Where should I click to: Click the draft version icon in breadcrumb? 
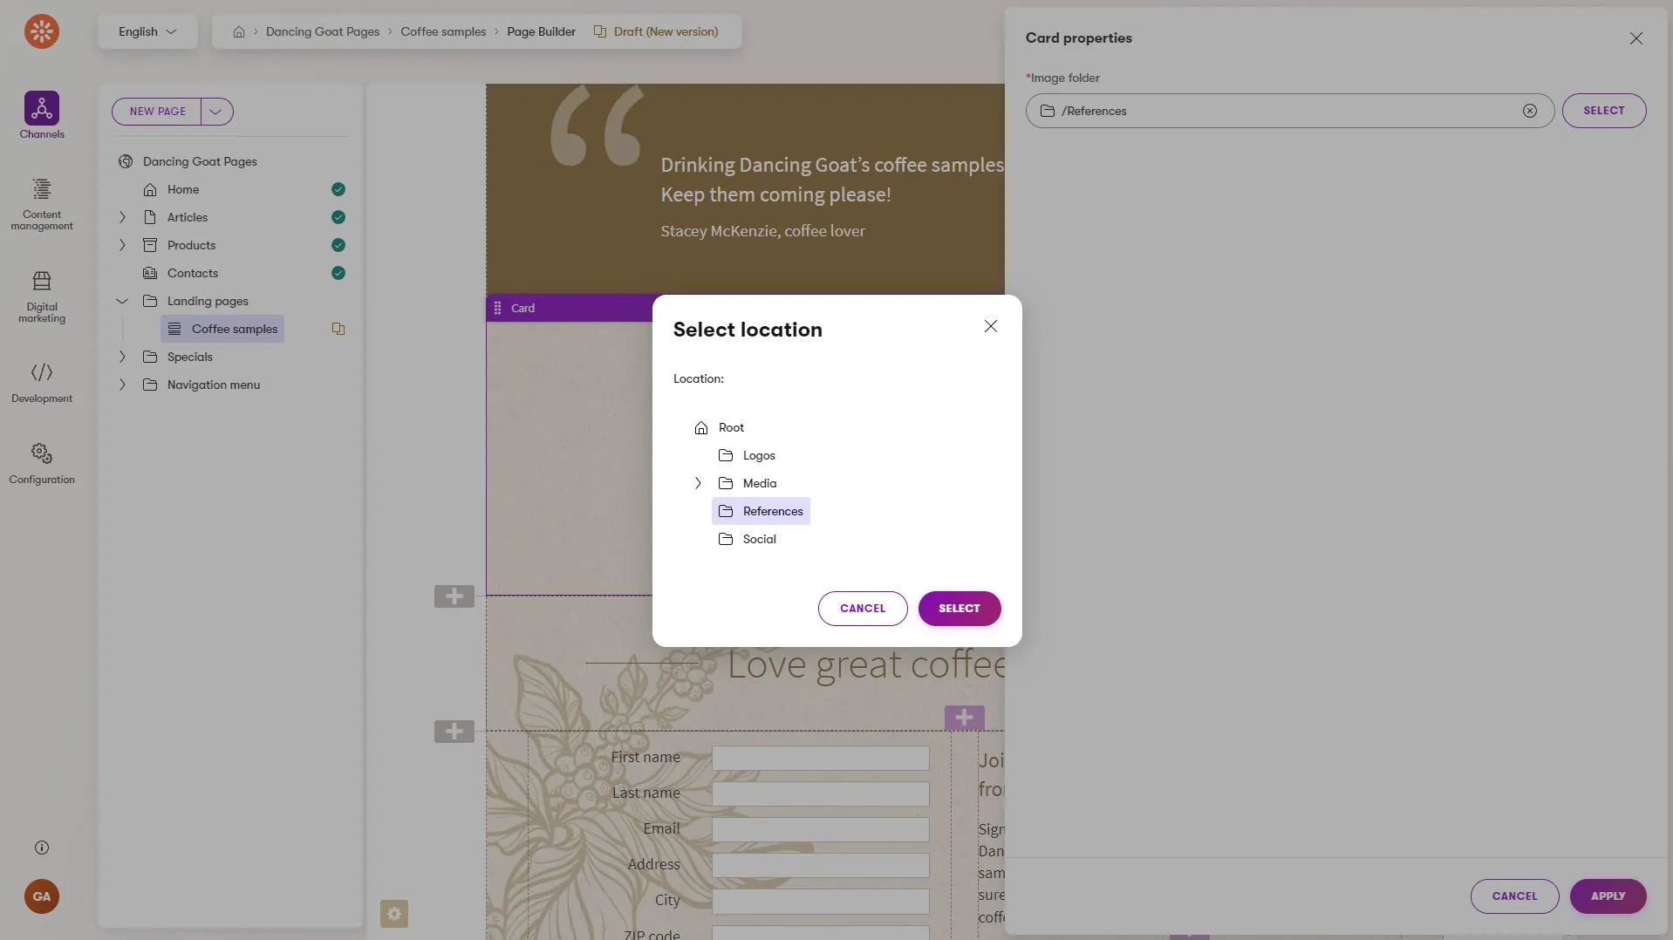[x=600, y=31]
